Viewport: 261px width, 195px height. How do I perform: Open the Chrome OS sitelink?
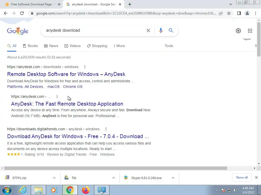click(x=73, y=87)
